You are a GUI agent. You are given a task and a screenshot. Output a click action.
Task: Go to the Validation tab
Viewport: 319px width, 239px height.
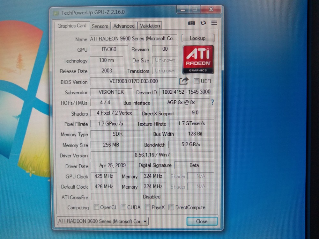click(x=150, y=26)
